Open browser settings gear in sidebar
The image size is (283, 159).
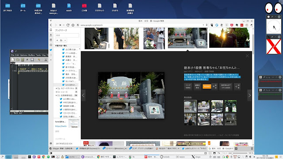tap(51, 143)
